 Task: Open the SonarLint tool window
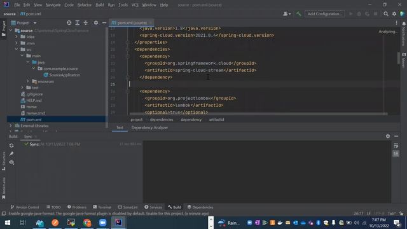pyautogui.click(x=128, y=207)
